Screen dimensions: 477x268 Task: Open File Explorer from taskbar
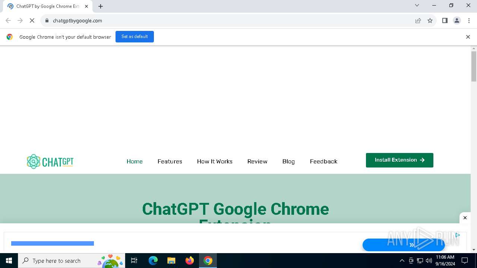click(171, 261)
